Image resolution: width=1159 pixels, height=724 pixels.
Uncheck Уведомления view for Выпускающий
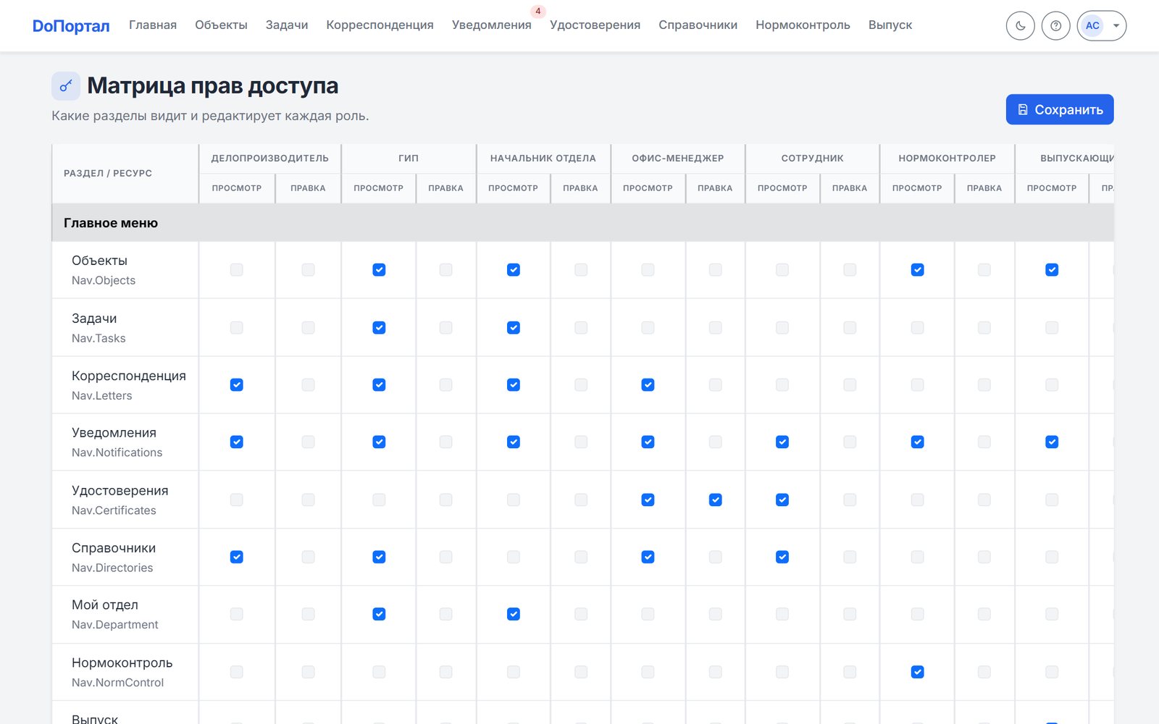pyautogui.click(x=1052, y=442)
